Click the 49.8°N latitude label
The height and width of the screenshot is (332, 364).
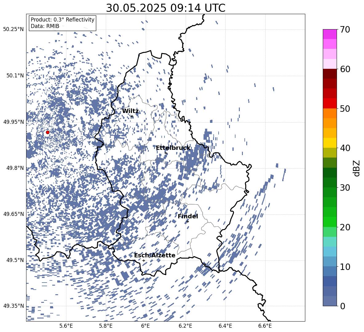click(15, 168)
